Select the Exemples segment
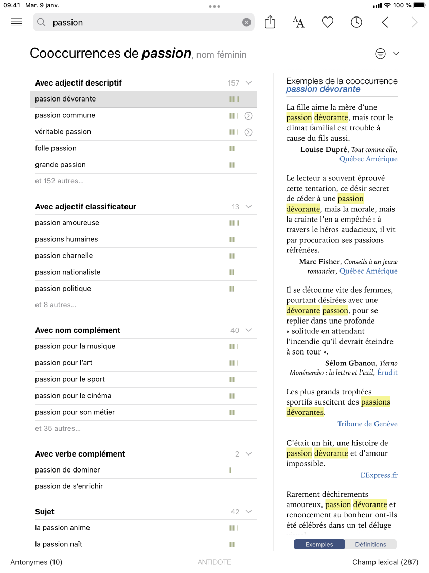 click(x=319, y=544)
